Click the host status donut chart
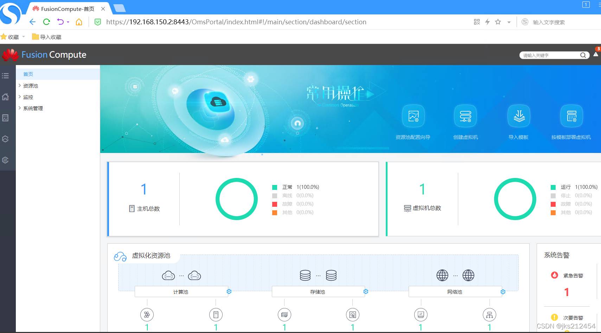Screen dimensions: 601x333 tap(237, 199)
